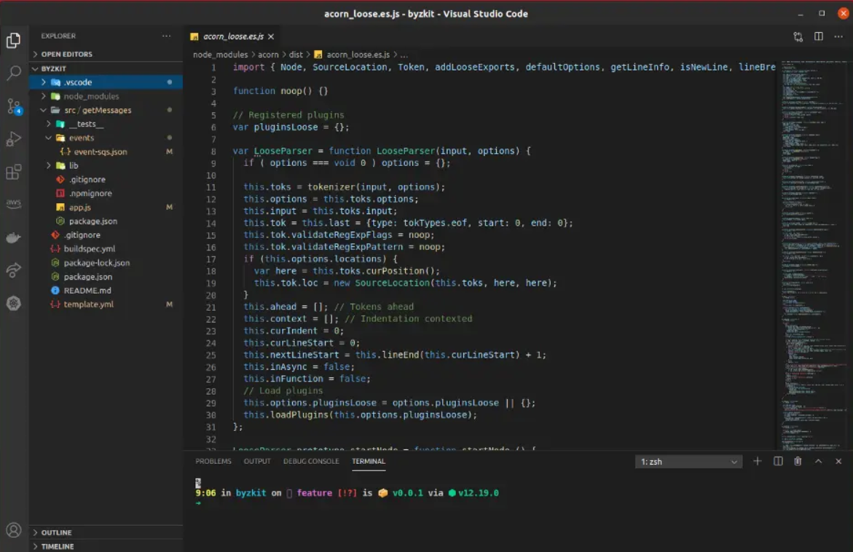Click the breadcrumb ellipsis symbol segment

pos(404,55)
